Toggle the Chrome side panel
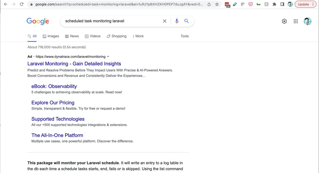This screenshot has height=173, width=319. click(x=282, y=4)
